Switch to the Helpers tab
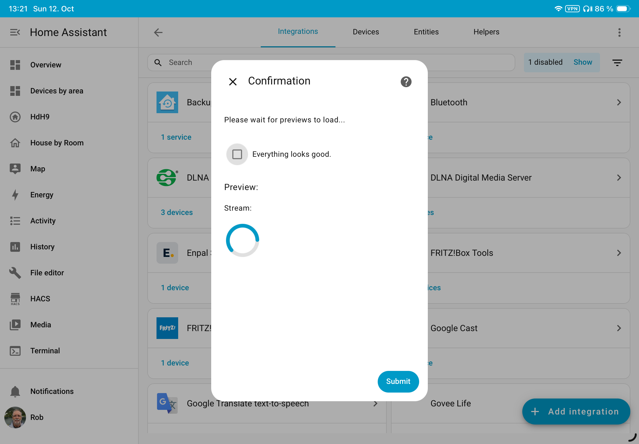This screenshot has width=639, height=444. [x=486, y=32]
